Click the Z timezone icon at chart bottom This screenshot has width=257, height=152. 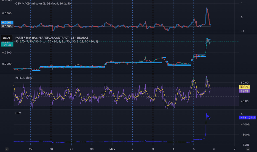pyautogui.click(x=7, y=149)
